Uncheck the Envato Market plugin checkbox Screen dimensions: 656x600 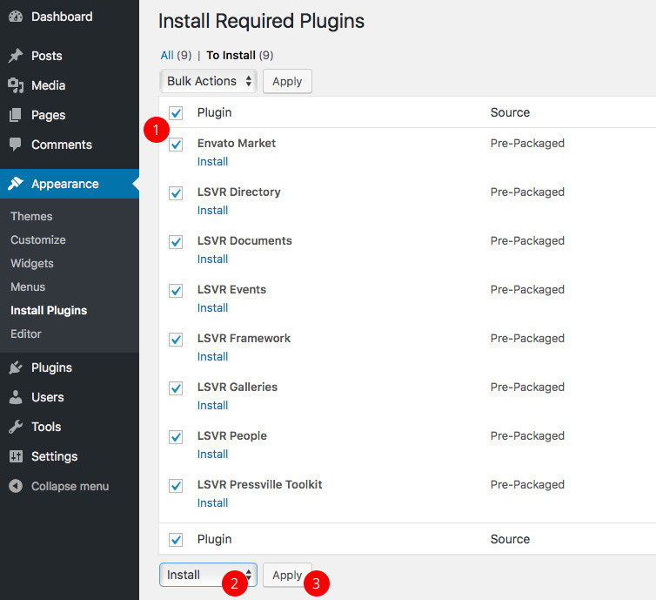[177, 145]
